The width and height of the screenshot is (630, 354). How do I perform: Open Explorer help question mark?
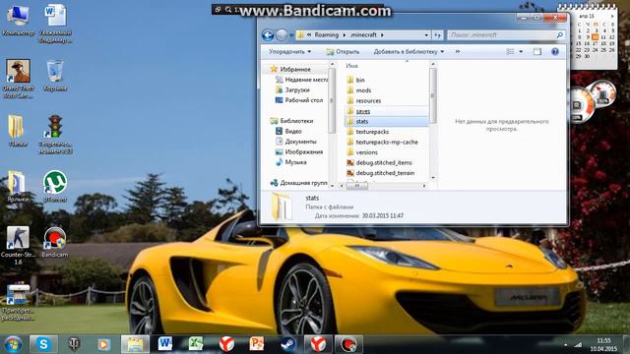point(555,52)
